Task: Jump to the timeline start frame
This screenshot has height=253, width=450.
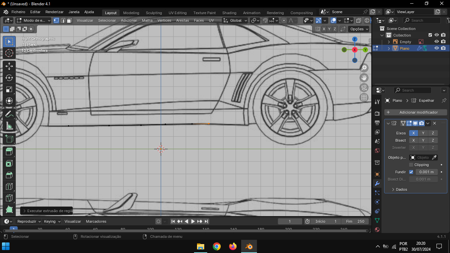Action: pyautogui.click(x=173, y=221)
